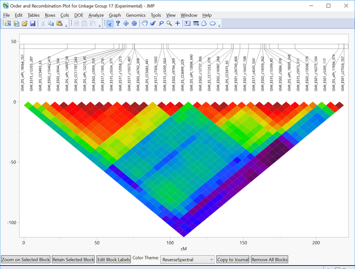Open the Cols menu
This screenshot has height=269, width=355.
[x=64, y=15]
